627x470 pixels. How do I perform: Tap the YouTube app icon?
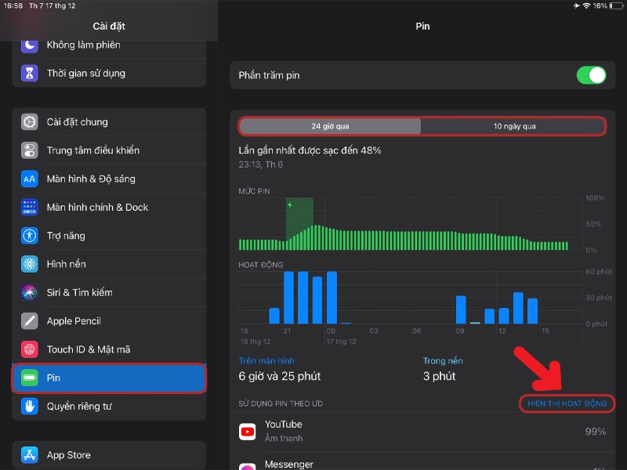tap(248, 431)
